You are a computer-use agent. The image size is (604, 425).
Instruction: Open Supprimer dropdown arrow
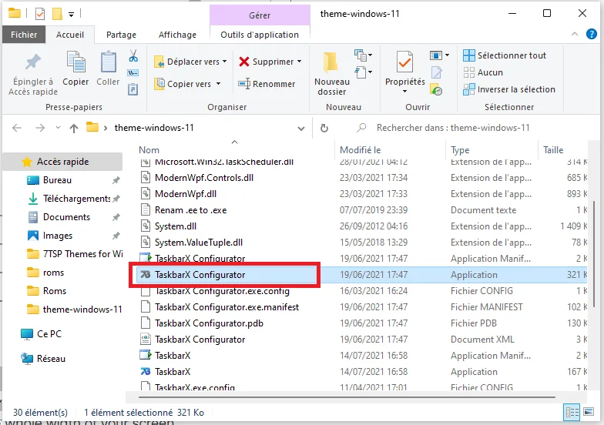click(299, 62)
